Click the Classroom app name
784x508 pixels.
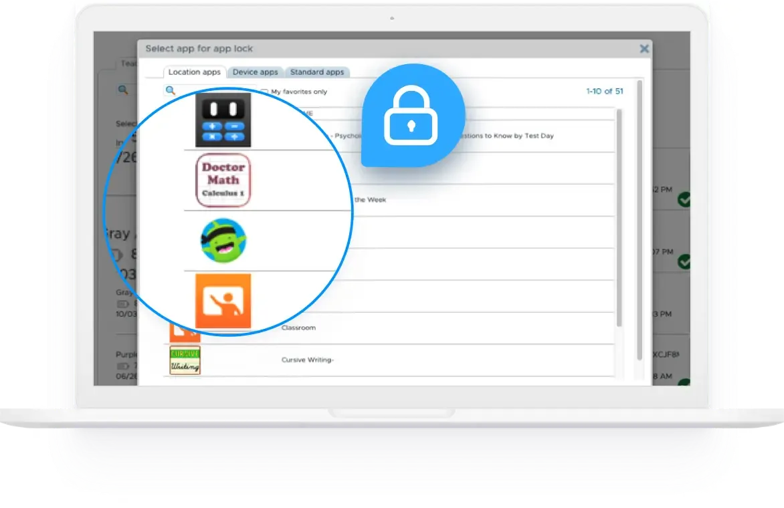tap(298, 328)
